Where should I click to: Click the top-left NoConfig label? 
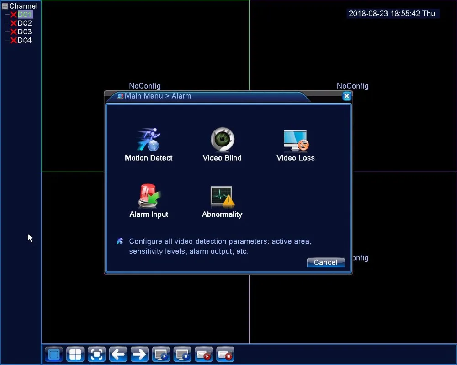tap(145, 86)
